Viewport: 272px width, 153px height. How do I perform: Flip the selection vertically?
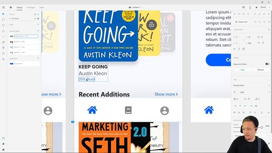(x=263, y=43)
